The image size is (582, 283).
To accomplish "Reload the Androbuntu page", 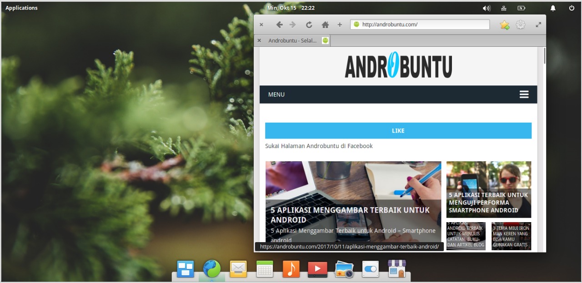I will tap(309, 25).
